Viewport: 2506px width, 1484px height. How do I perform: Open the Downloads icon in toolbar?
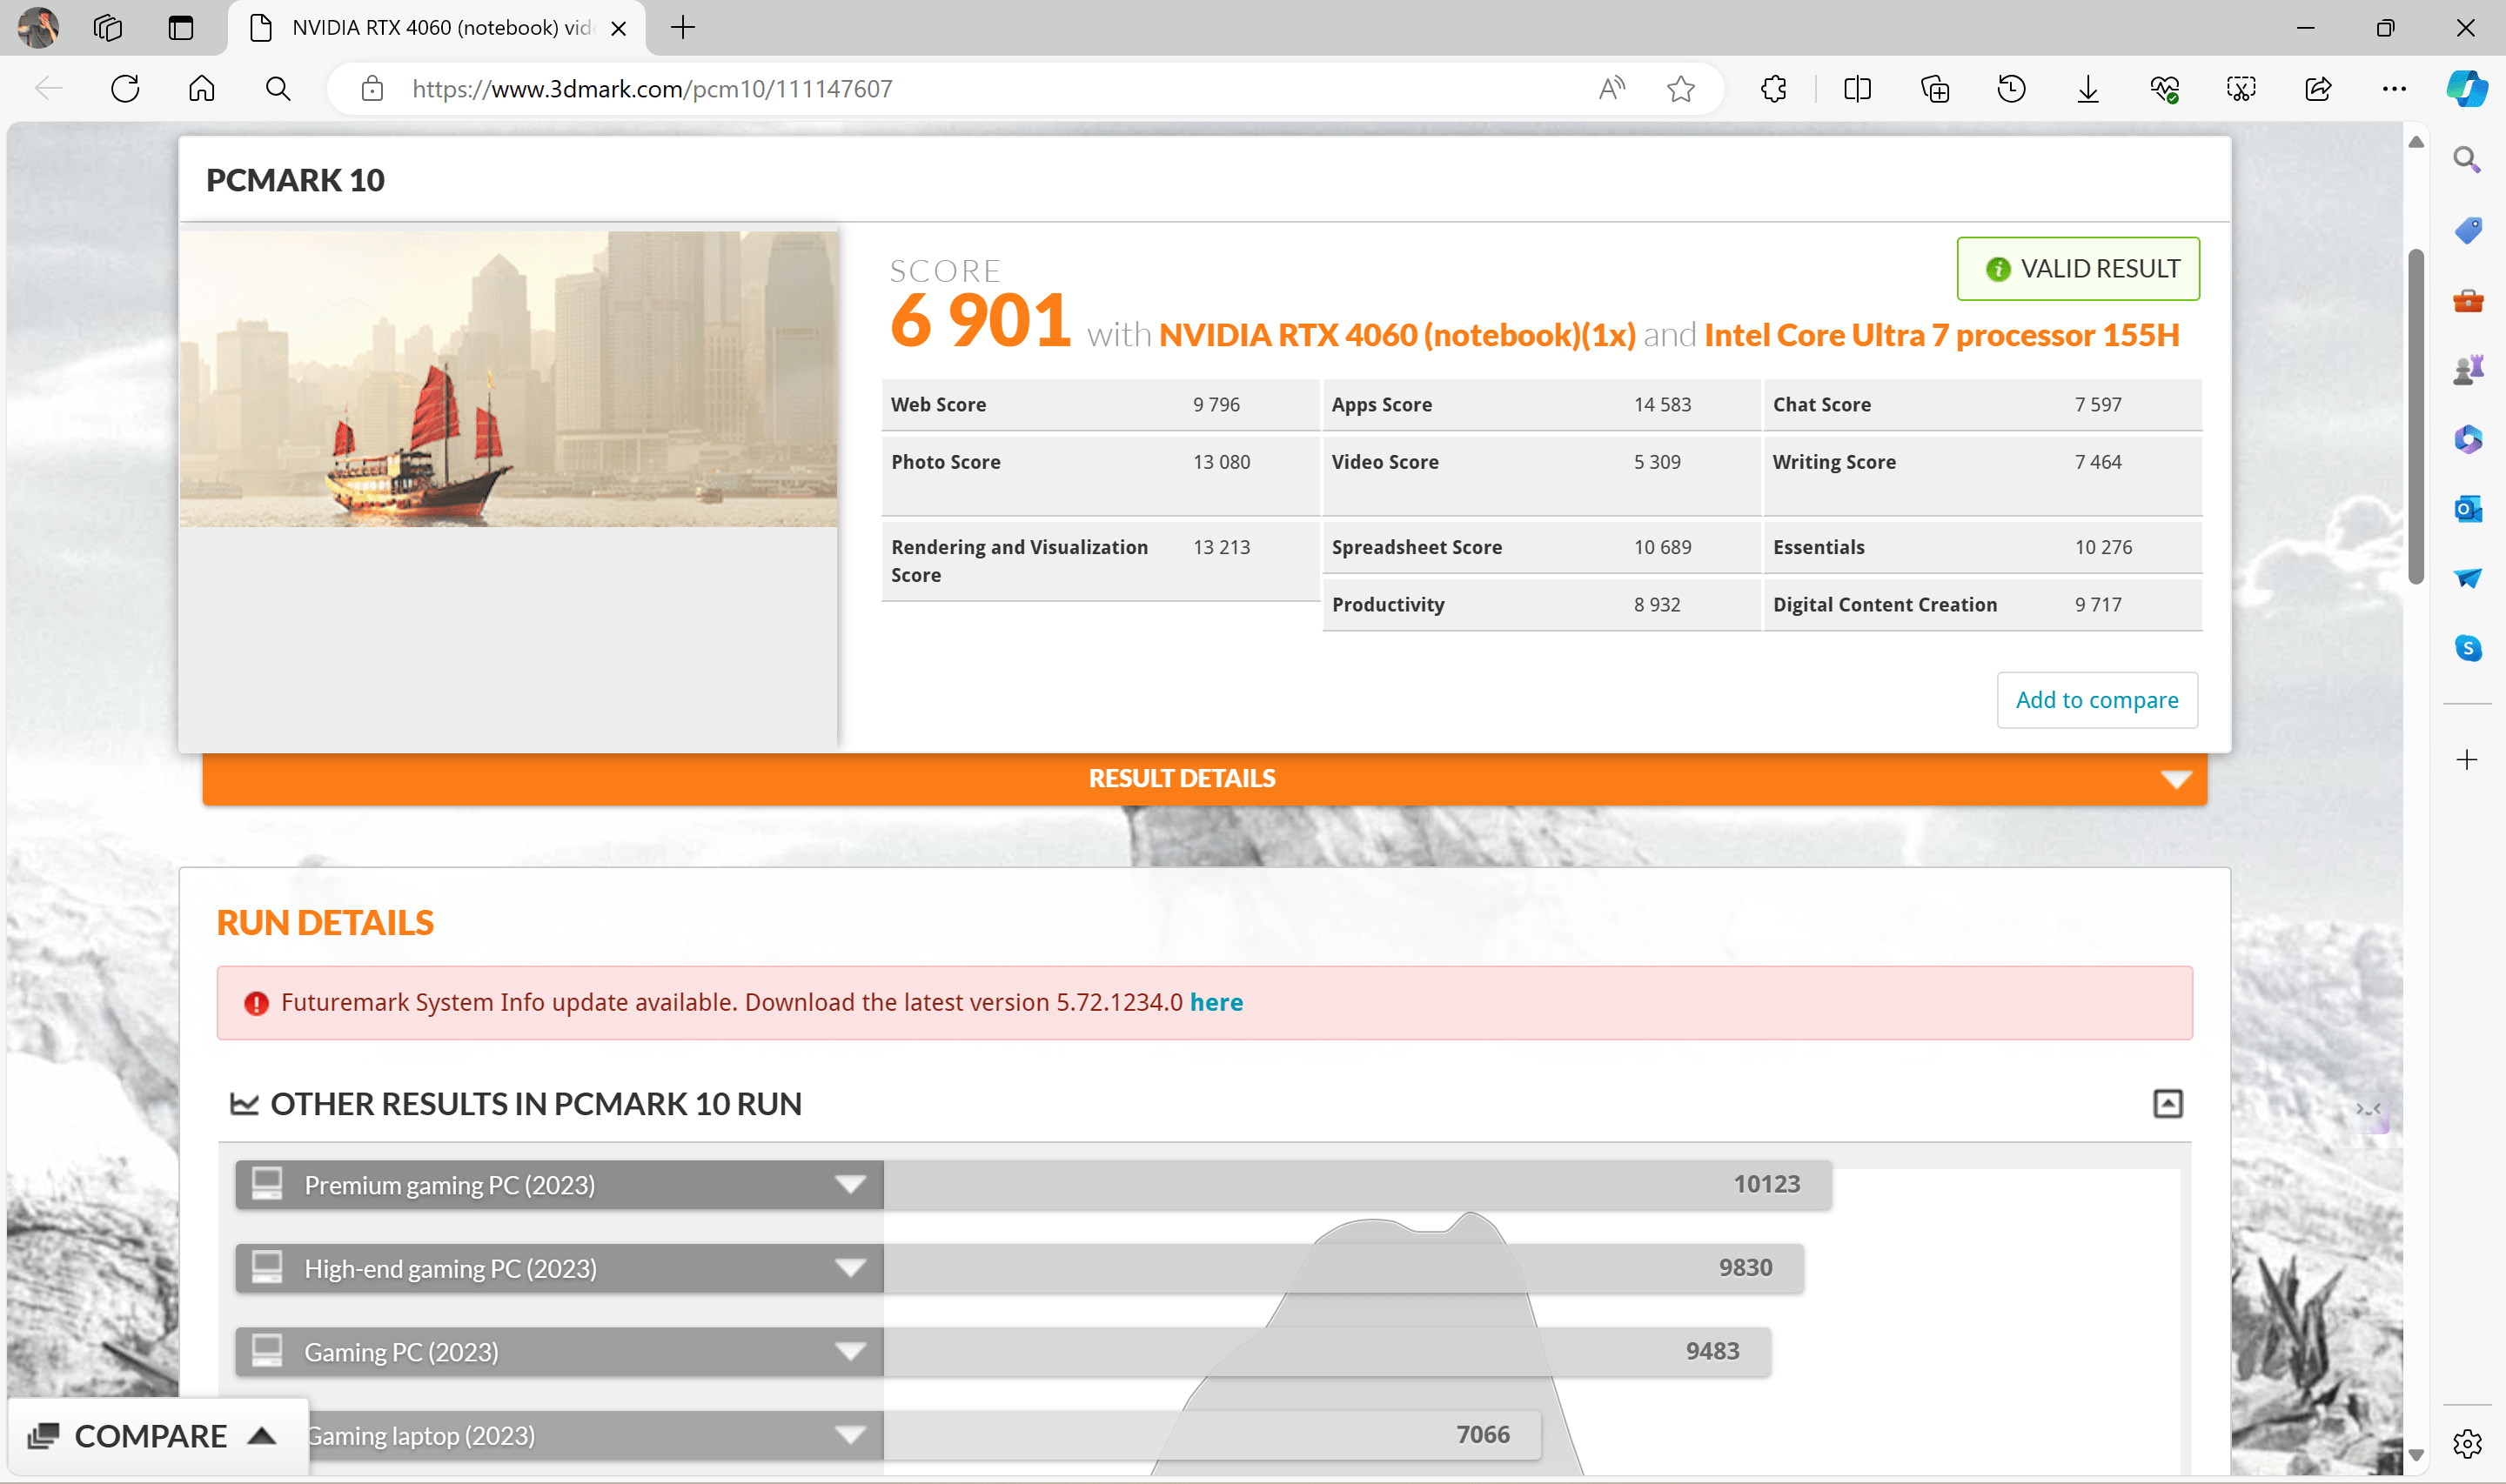2088,89
